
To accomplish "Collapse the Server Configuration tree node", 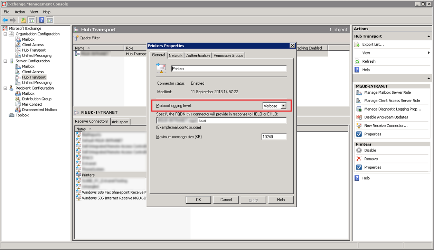I will coord(5,61).
